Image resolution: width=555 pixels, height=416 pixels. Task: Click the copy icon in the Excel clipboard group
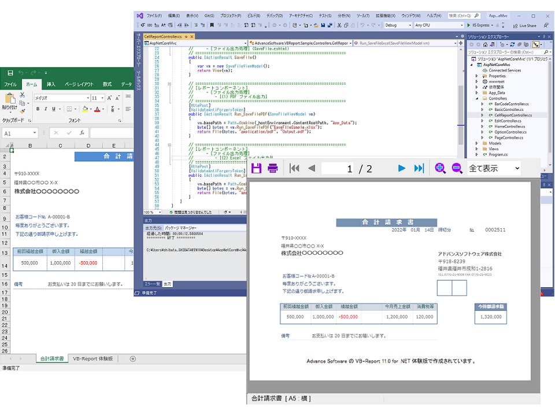point(23,103)
